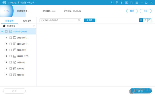Open the Facebook share icon
This screenshot has height=97, width=155.
click(121, 3)
